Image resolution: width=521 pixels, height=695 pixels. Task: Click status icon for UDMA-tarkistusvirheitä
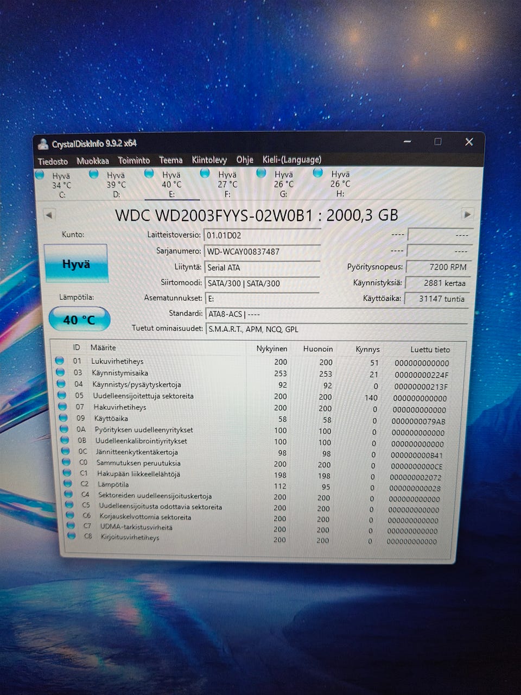[x=71, y=525]
